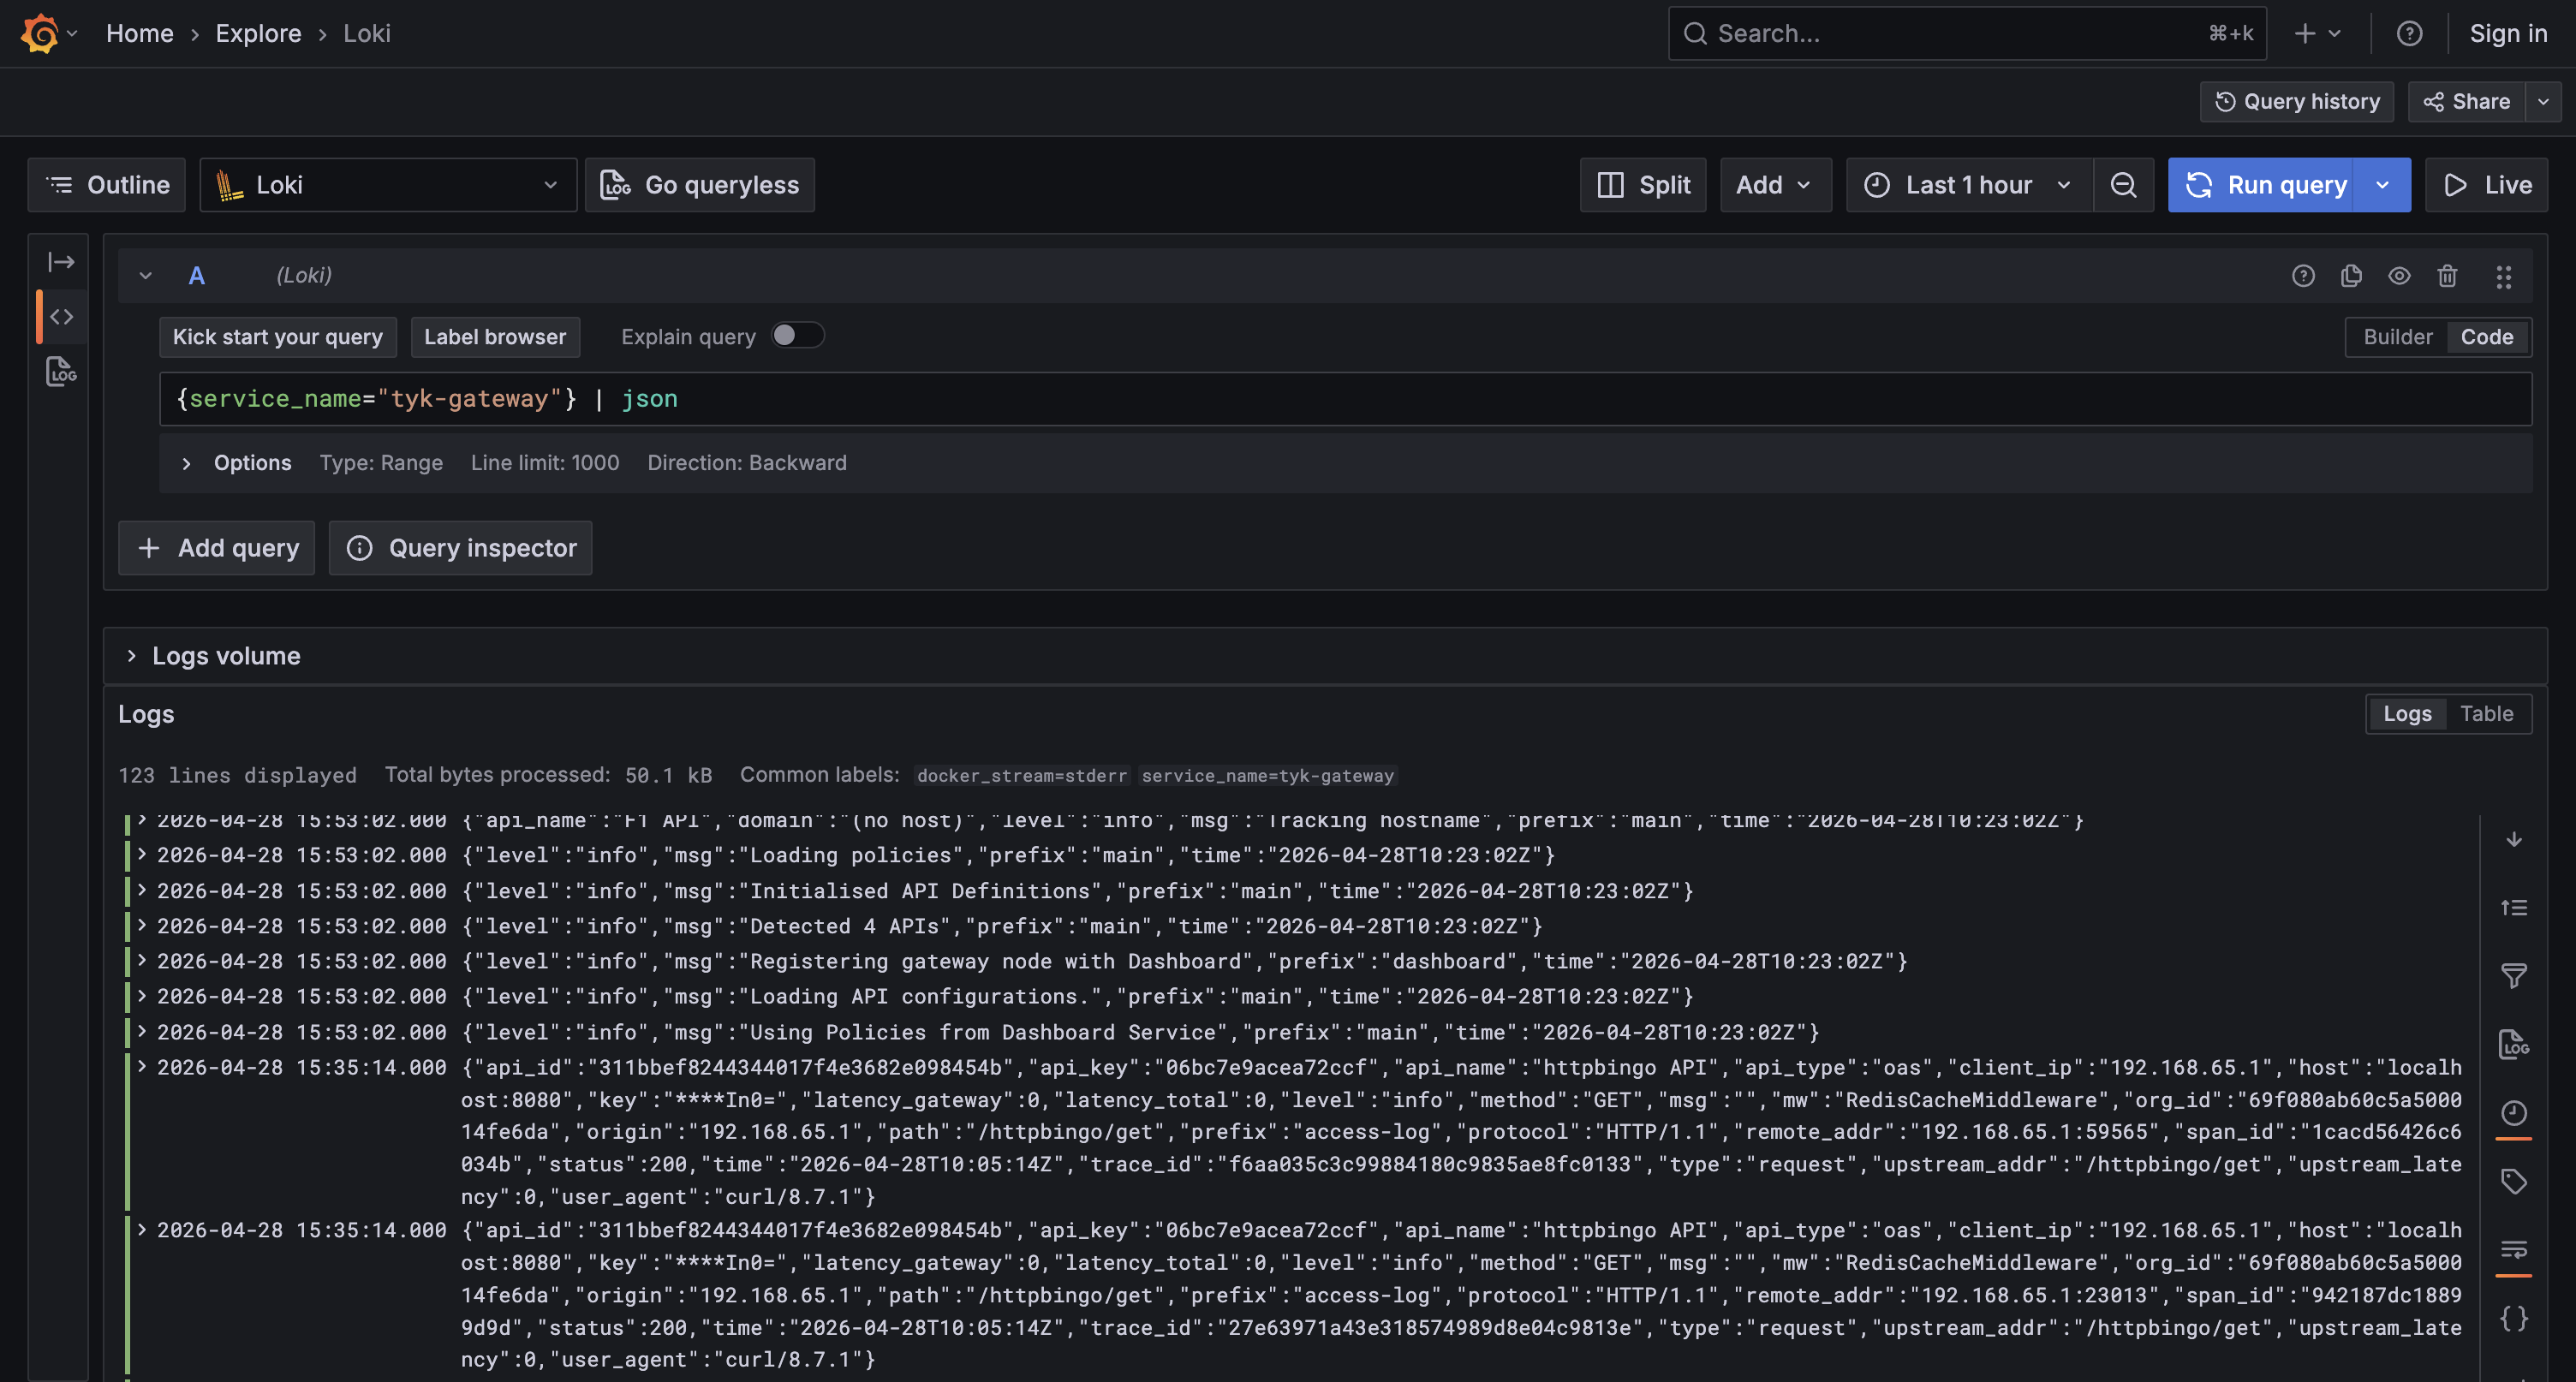Viewport: 2576px width, 1382px height.
Task: Switch the query editor to Builder mode
Action: click(x=2397, y=337)
